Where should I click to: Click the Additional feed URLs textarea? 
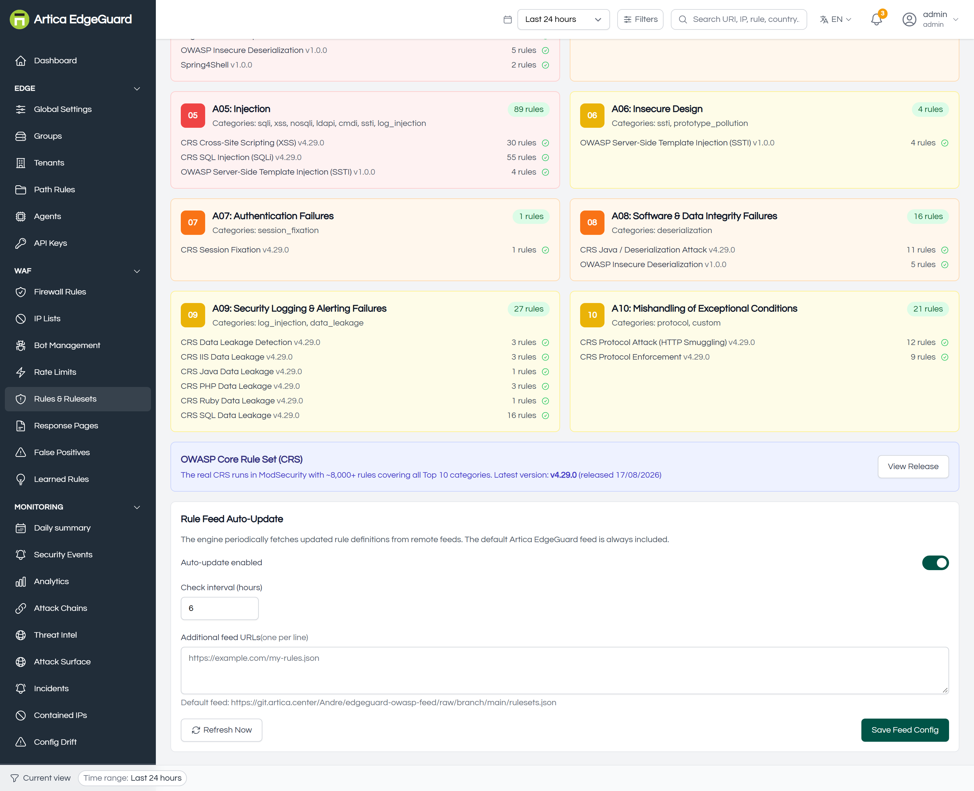[565, 671]
